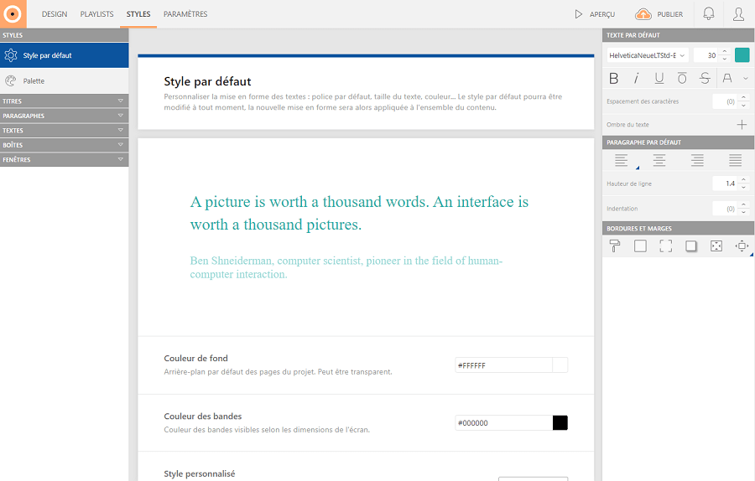This screenshot has height=481, width=755.
Task: Toggle italic formatting
Action: tap(637, 79)
